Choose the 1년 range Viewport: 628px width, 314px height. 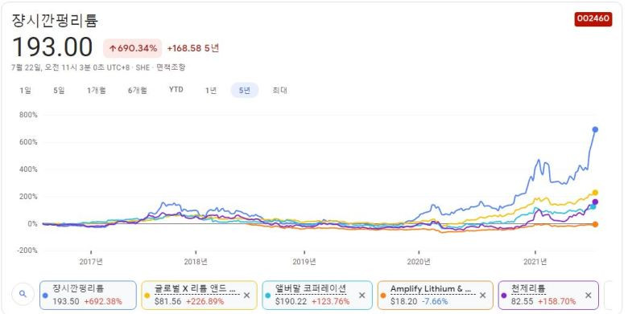point(211,90)
